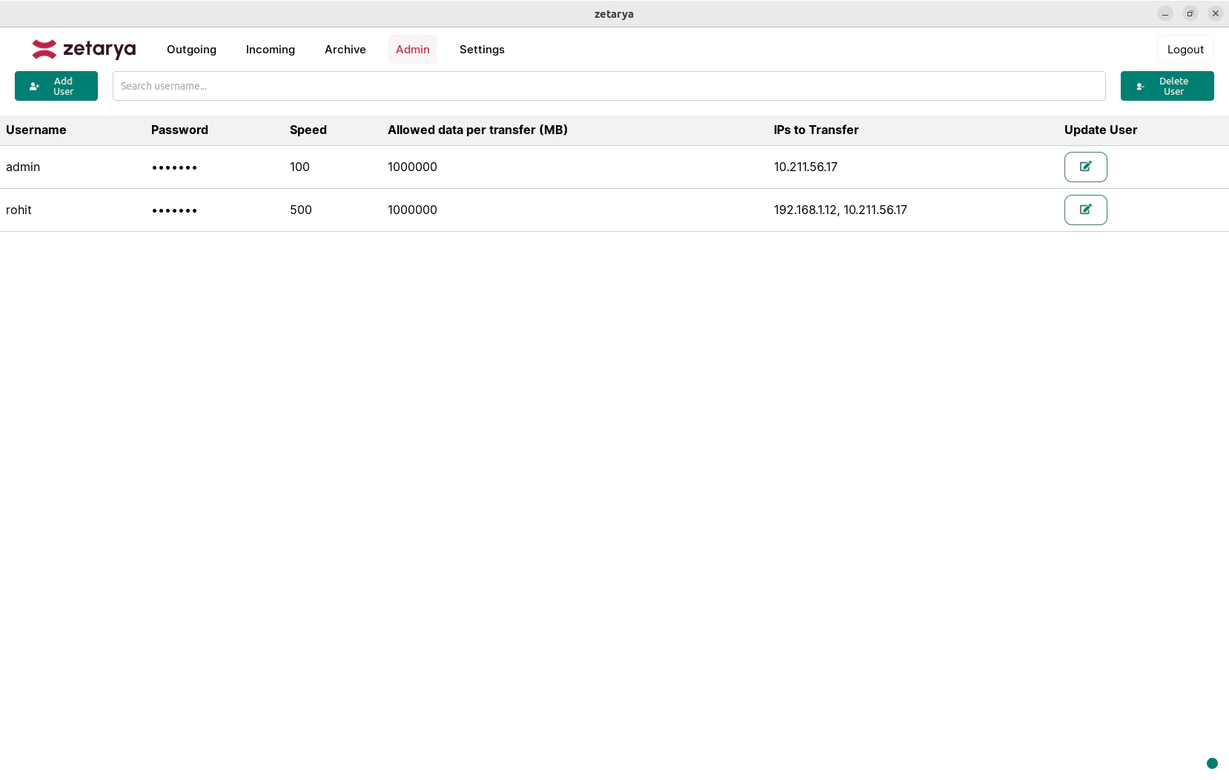
Task: Click admin's IP 10.211.56.17
Action: click(805, 167)
